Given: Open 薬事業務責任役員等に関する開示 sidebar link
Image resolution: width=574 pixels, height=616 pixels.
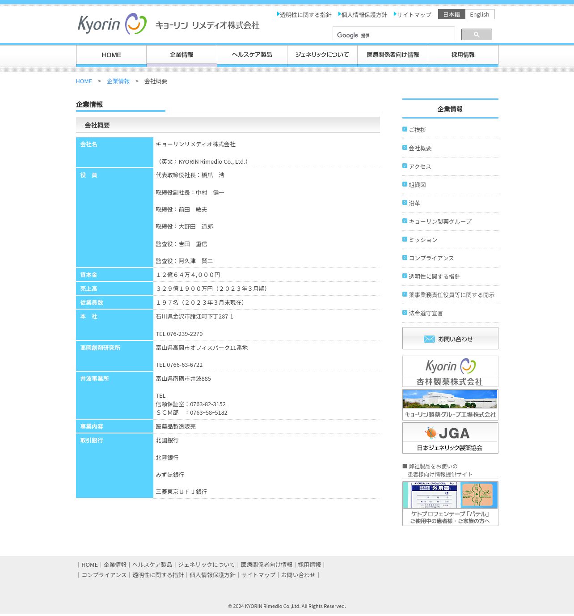Looking at the screenshot, I should [x=452, y=295].
